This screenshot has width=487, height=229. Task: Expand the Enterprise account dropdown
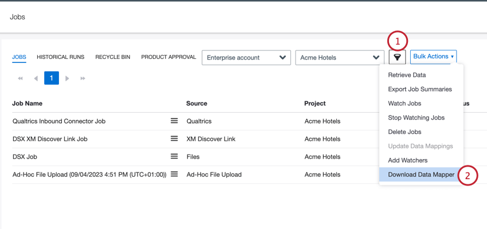point(246,57)
